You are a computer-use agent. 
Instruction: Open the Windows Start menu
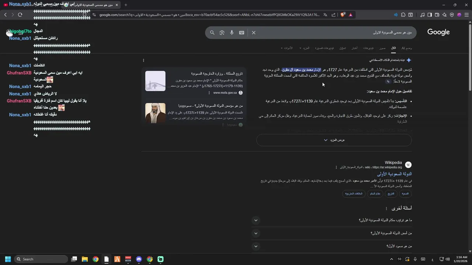point(8,259)
